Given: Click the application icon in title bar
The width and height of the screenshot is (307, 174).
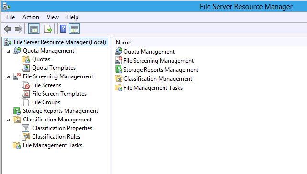Looking at the screenshot, I should [6, 6].
